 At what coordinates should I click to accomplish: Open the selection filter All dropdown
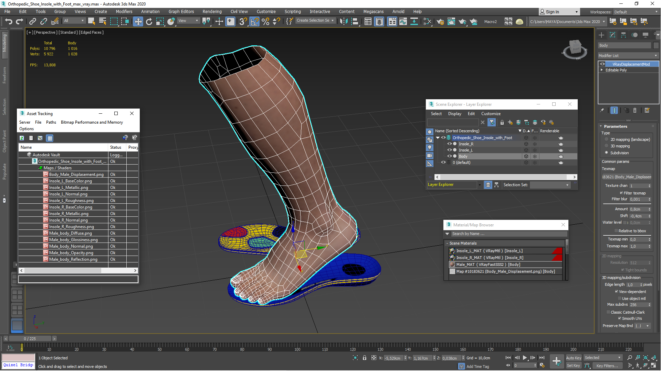[74, 21]
